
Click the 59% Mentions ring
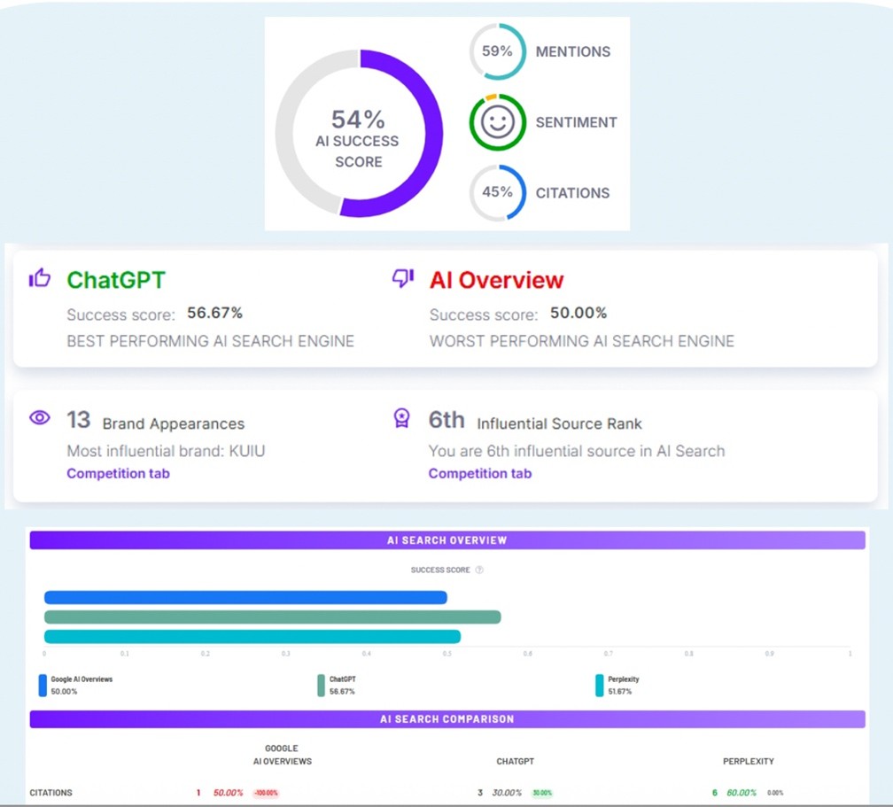pyautogui.click(x=497, y=51)
